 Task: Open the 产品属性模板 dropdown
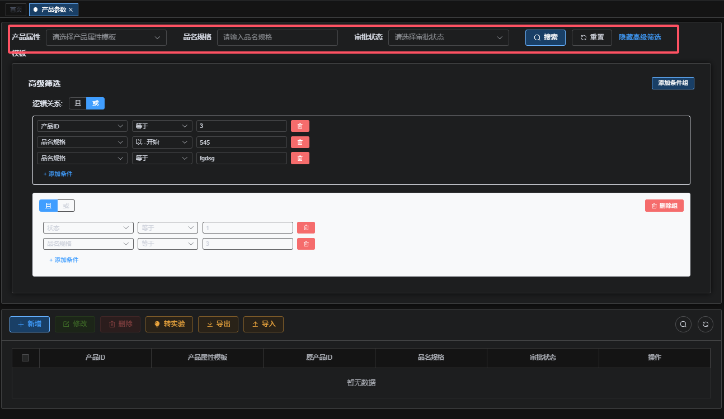click(106, 37)
